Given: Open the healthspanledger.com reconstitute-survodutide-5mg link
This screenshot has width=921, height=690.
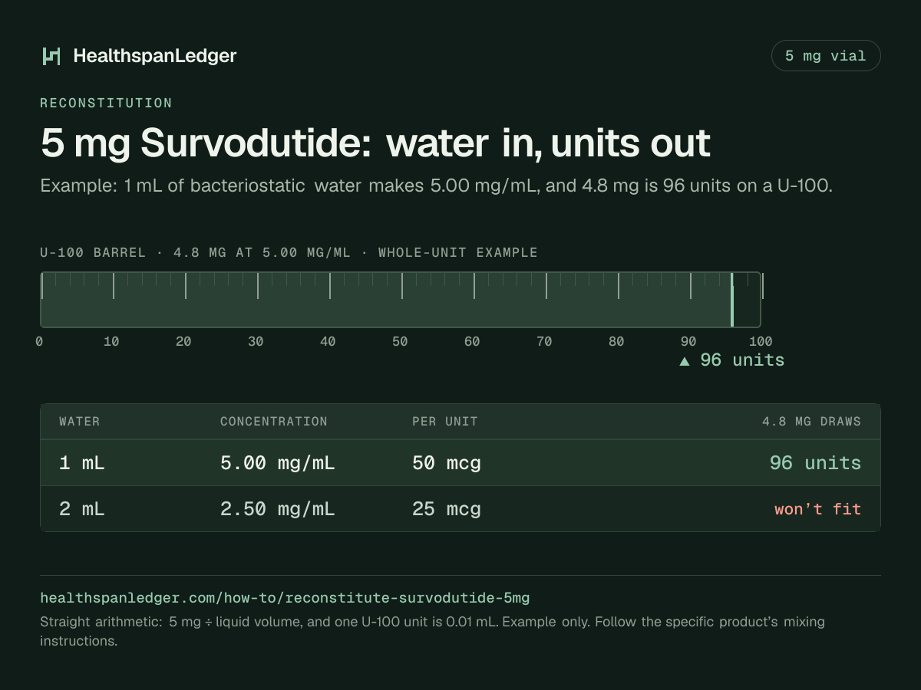Looking at the screenshot, I should click(x=285, y=598).
